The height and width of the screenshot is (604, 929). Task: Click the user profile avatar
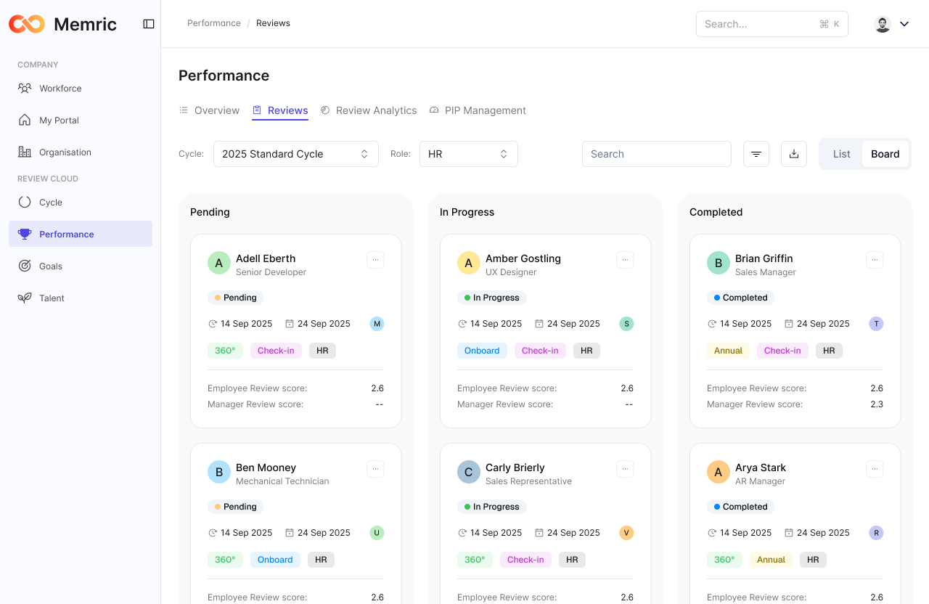[883, 24]
